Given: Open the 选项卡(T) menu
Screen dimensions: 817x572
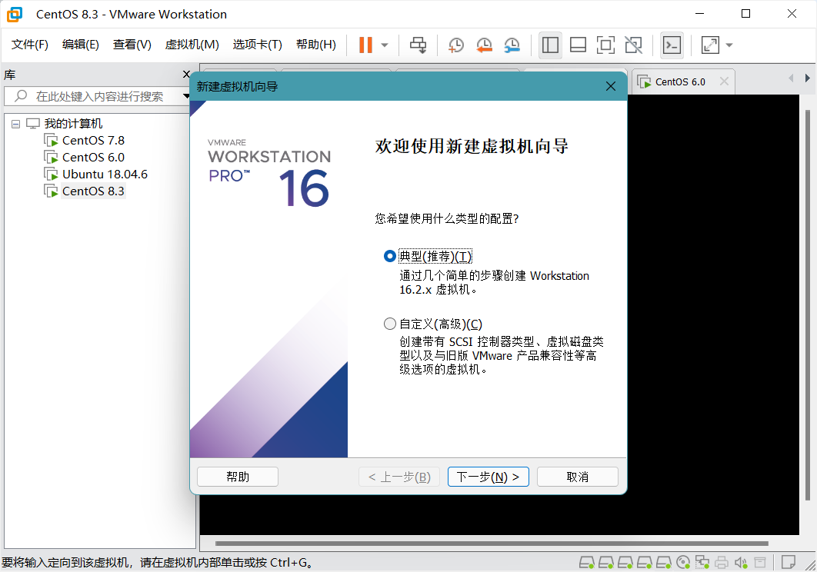Looking at the screenshot, I should (258, 45).
